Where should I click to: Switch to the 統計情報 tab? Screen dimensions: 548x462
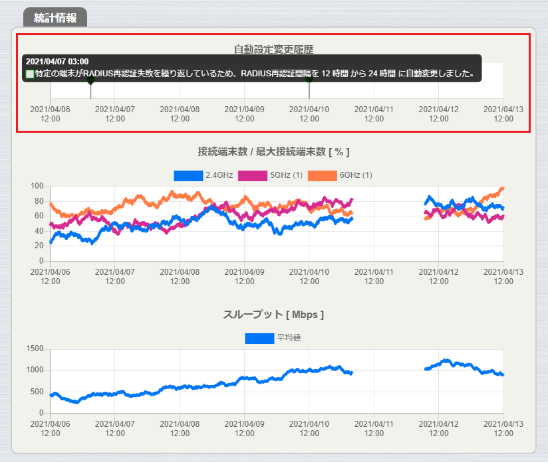point(53,19)
